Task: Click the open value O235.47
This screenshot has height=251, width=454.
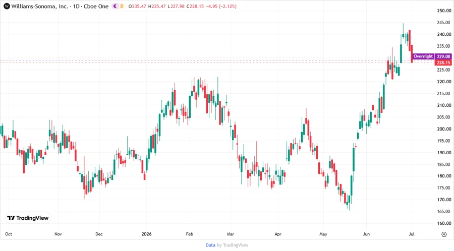Action: (137, 6)
